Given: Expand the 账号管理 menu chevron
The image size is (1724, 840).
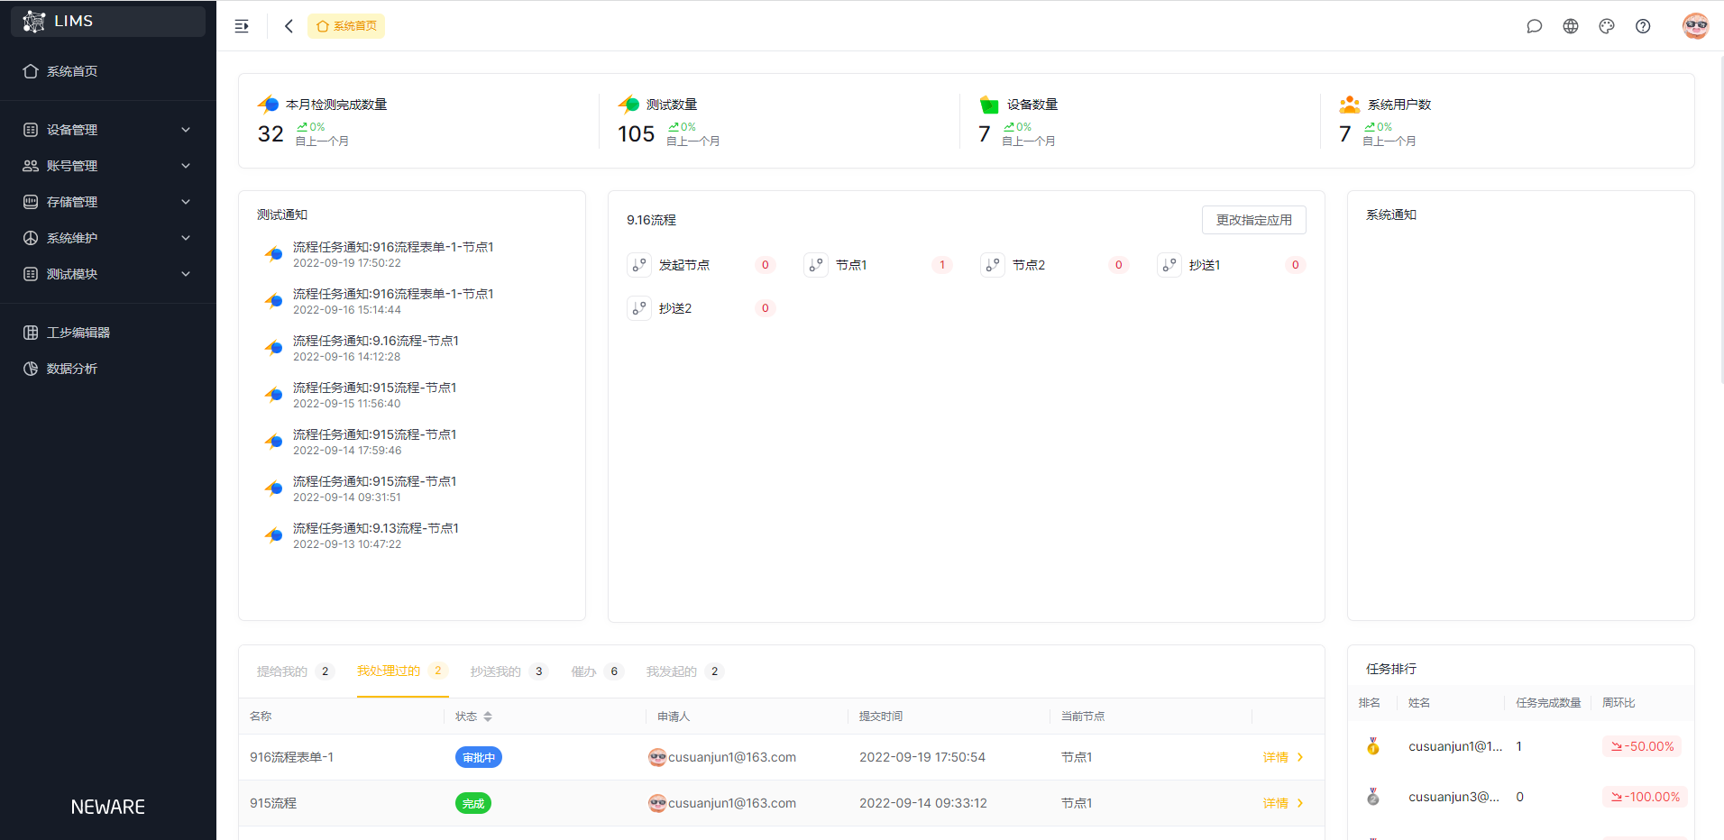Looking at the screenshot, I should click(186, 166).
